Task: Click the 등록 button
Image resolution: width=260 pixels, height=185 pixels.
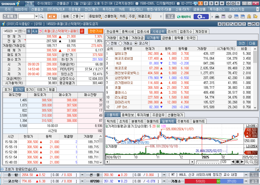Action: point(66,16)
